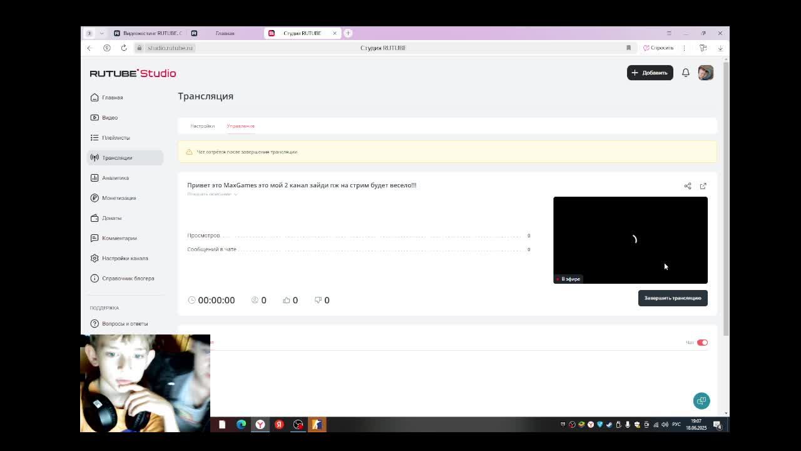Click the Сообщений в чате row
The image size is (801, 451).
[359, 249]
